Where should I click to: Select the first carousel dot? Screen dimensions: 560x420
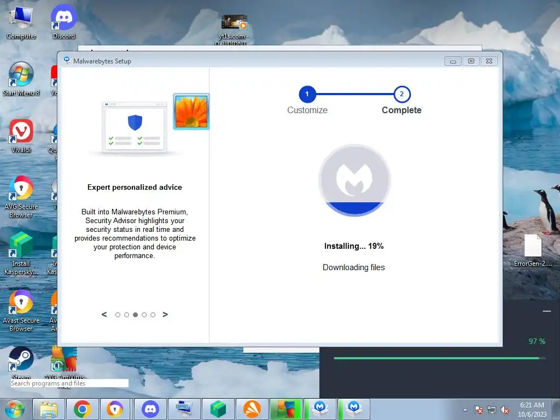pyautogui.click(x=118, y=314)
